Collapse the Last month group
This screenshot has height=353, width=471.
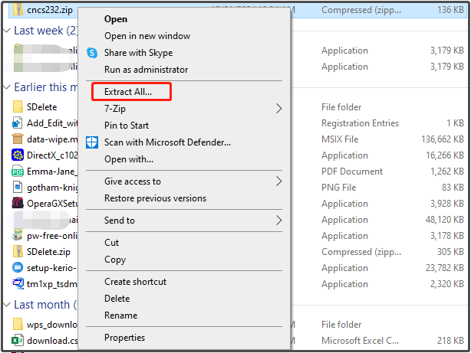(x=7, y=305)
